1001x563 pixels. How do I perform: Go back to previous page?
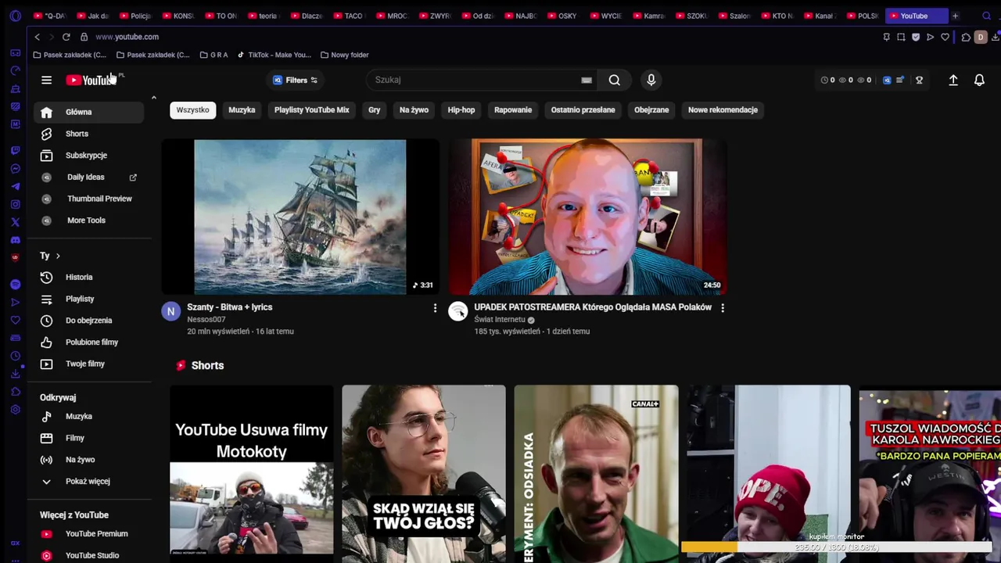(37, 37)
